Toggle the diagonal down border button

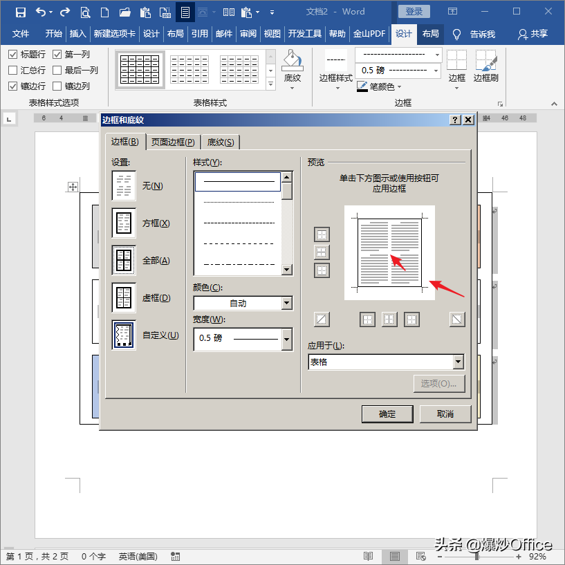tap(457, 319)
